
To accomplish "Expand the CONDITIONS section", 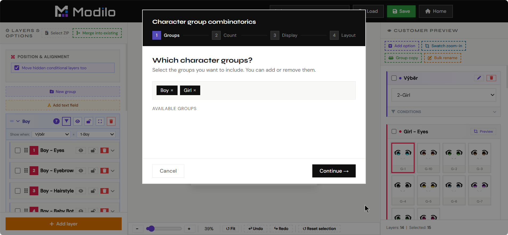I will [444, 112].
